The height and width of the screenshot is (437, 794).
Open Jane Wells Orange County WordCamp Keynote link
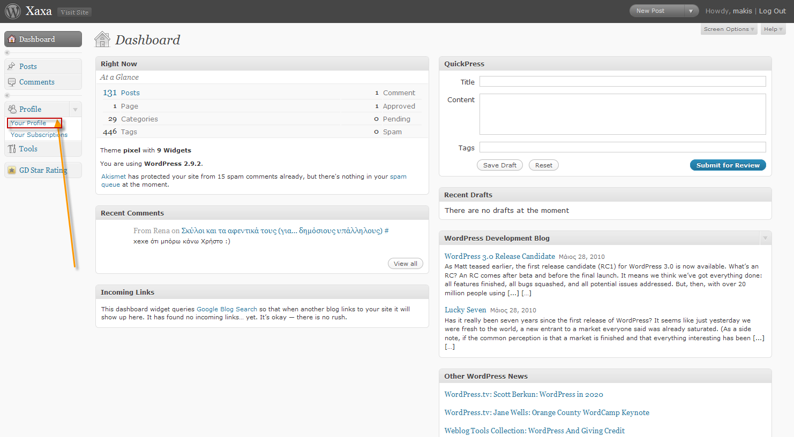tap(547, 412)
